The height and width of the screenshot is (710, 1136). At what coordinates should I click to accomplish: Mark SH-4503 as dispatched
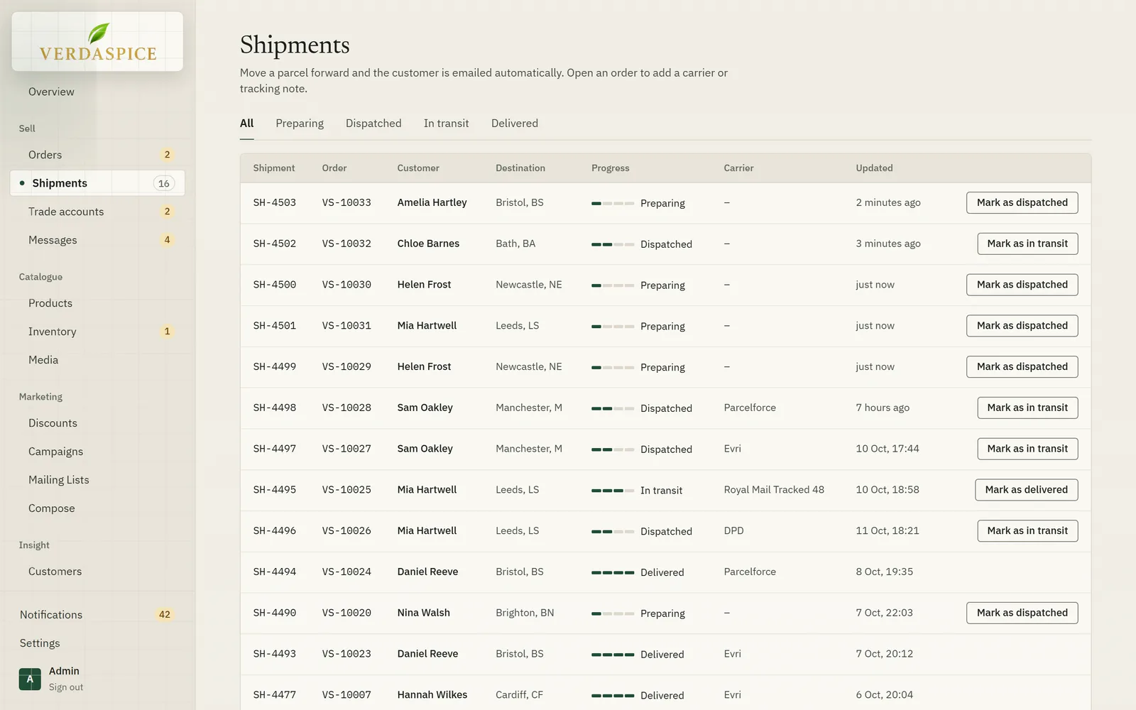1022,202
